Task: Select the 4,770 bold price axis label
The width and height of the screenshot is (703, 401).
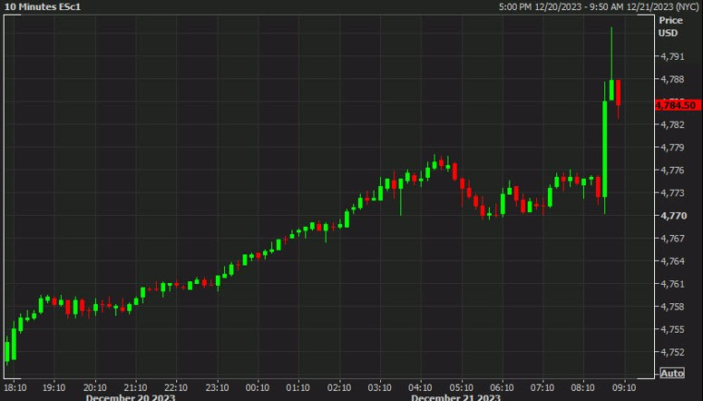Action: point(672,216)
